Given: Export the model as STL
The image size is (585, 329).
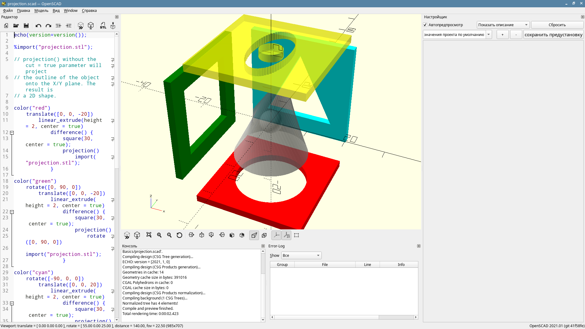Looking at the screenshot, I should coord(103,26).
